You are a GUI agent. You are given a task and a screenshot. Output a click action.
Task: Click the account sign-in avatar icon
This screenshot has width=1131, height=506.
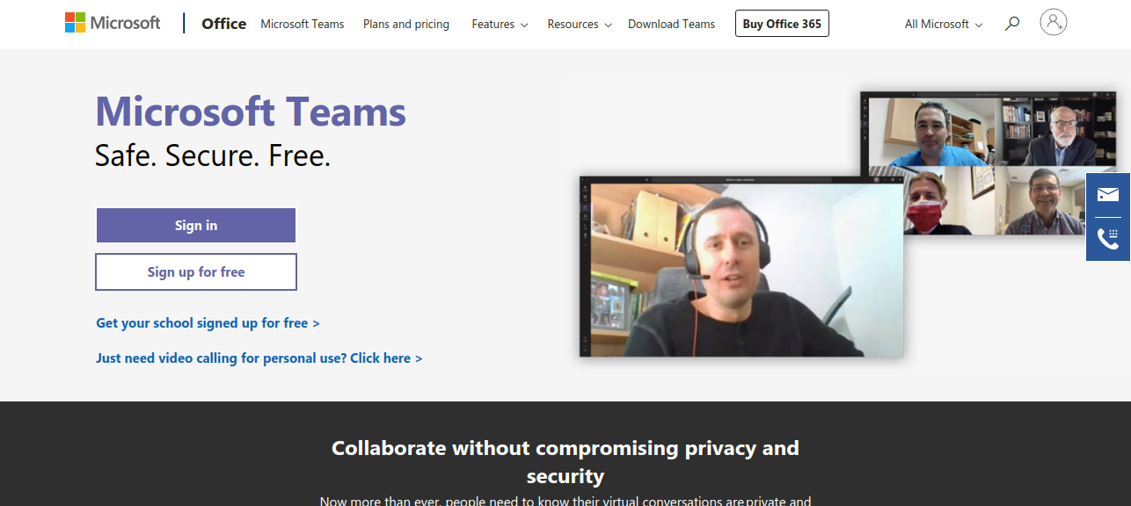1053,22
